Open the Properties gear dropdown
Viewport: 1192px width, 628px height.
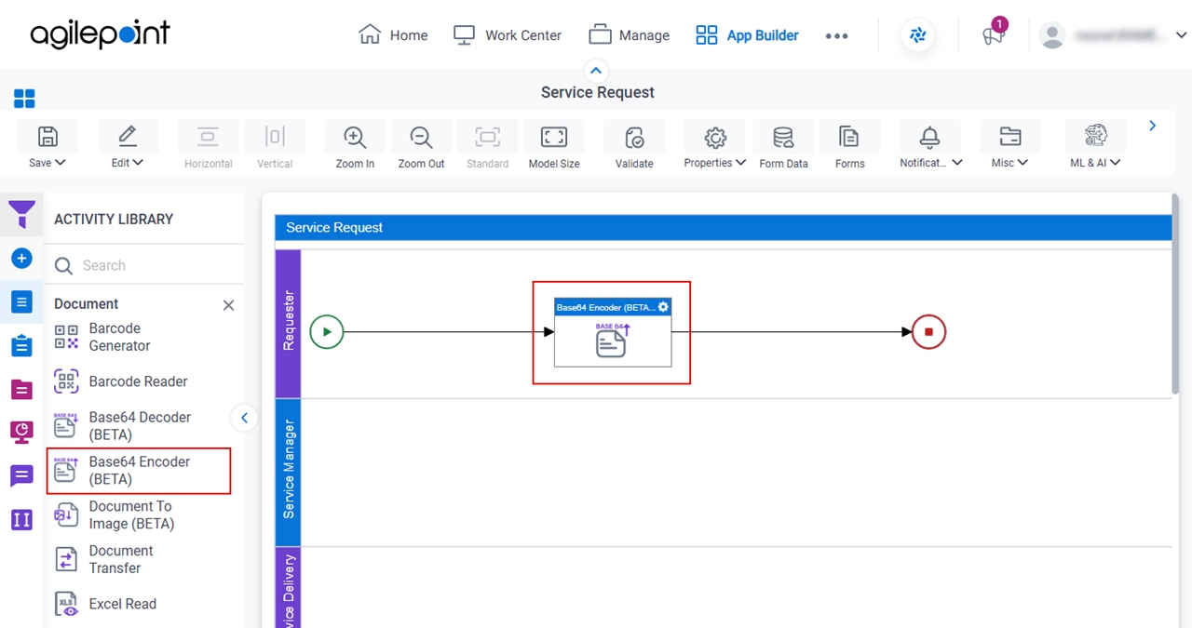pos(714,145)
